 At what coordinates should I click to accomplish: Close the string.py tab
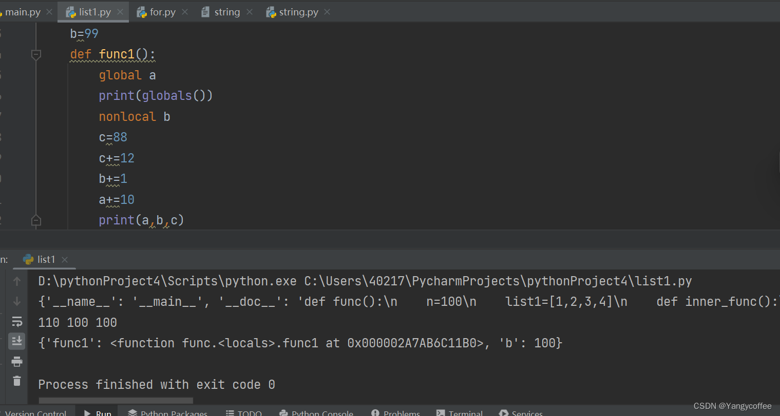pyautogui.click(x=328, y=12)
